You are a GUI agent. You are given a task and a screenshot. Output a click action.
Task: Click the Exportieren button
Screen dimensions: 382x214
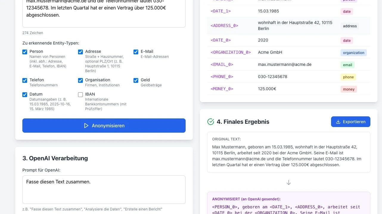(350, 122)
